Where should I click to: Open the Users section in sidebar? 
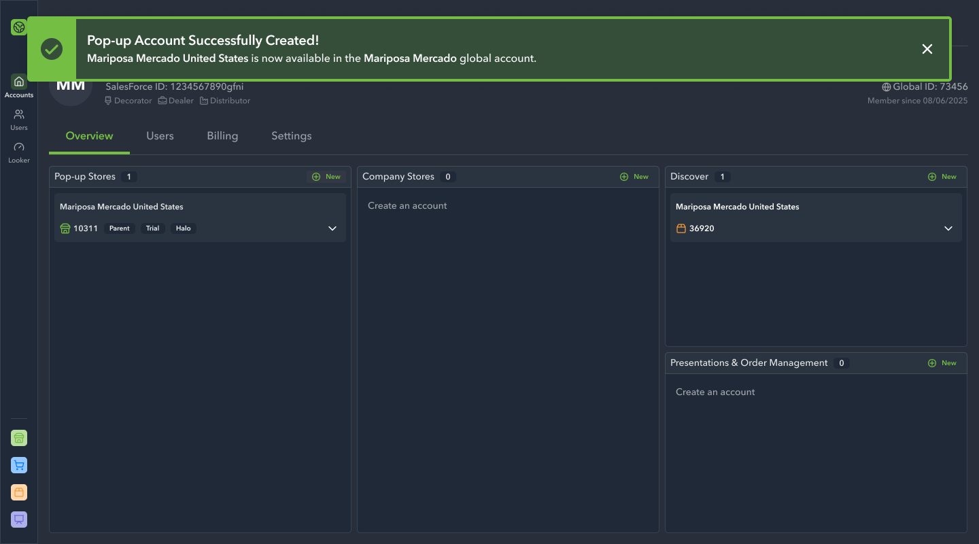pos(19,120)
